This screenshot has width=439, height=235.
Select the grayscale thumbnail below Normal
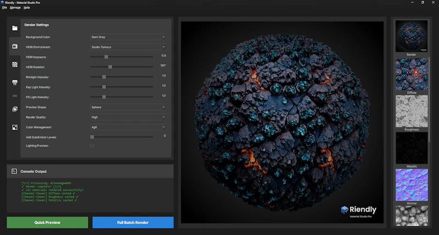tap(412, 216)
